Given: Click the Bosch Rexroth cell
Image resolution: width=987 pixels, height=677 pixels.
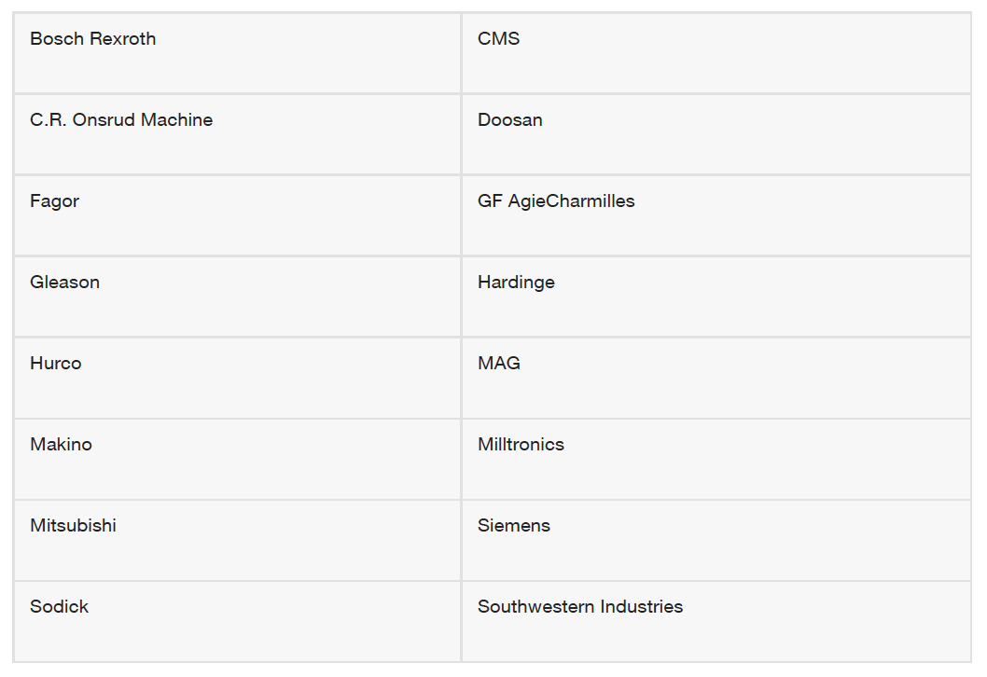Looking at the screenshot, I should pyautogui.click(x=237, y=53).
